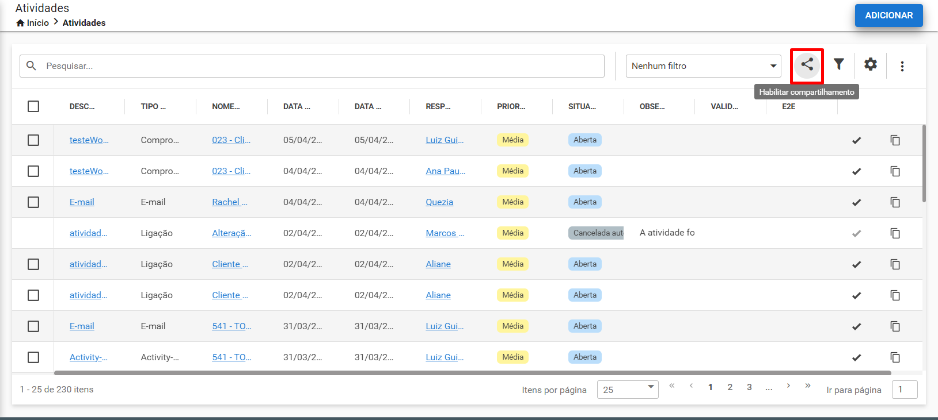Go to page 3
The width and height of the screenshot is (938, 420).
[x=749, y=387]
